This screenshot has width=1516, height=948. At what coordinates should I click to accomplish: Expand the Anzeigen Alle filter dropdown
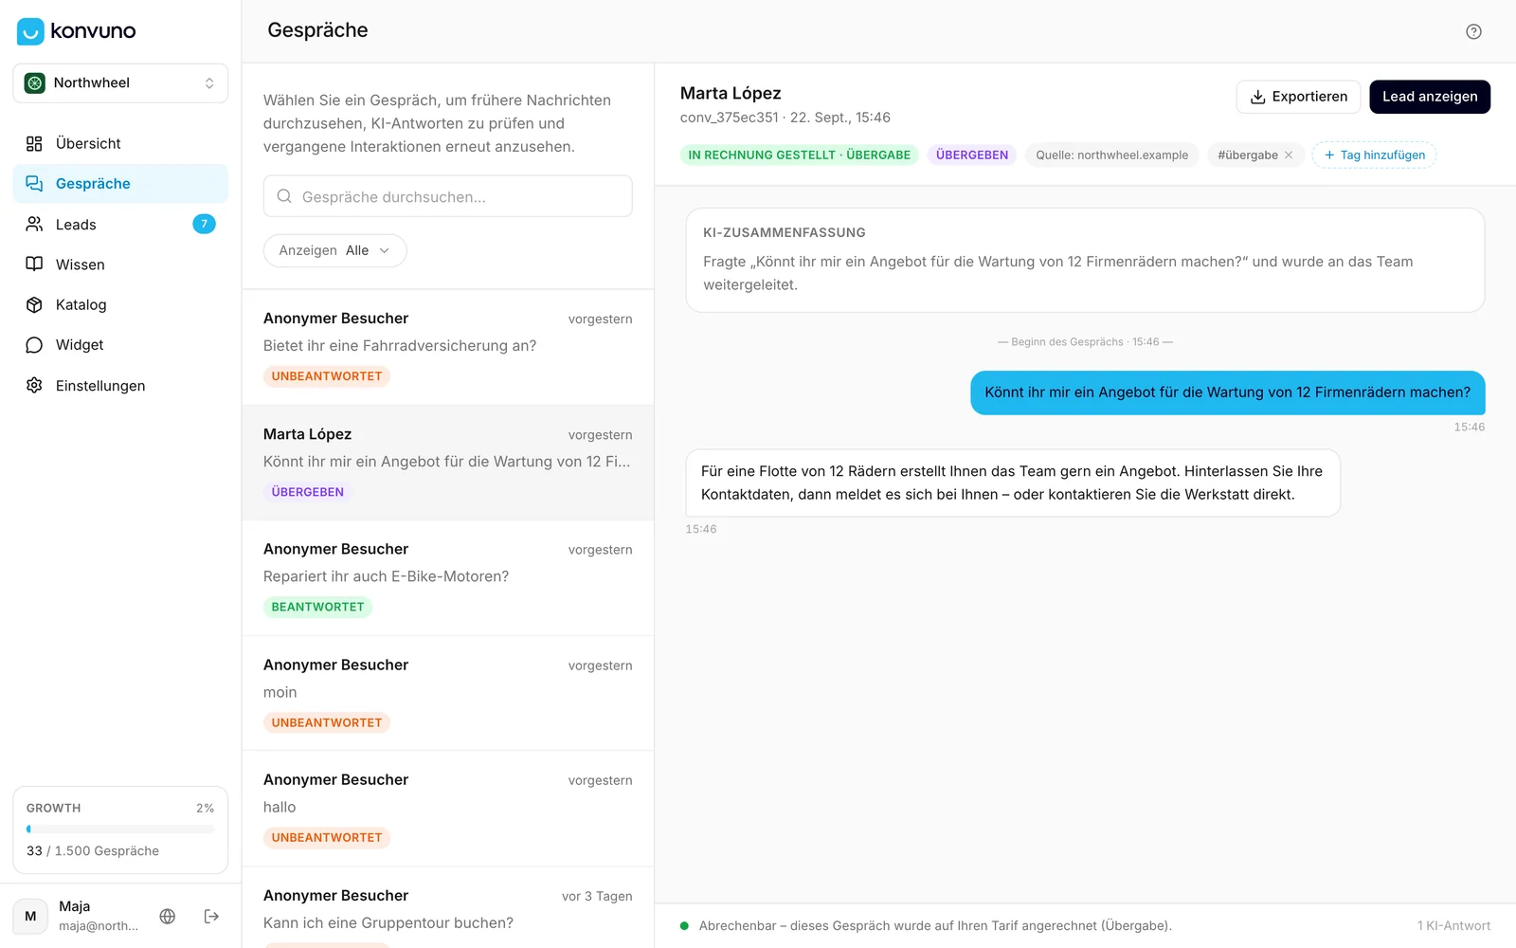pos(334,250)
